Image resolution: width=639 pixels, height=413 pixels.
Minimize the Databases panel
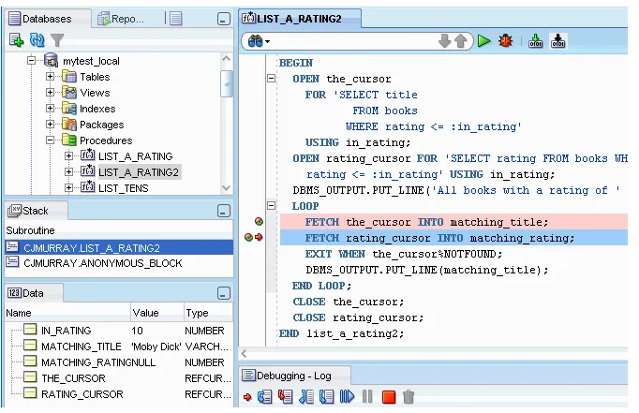click(224, 19)
